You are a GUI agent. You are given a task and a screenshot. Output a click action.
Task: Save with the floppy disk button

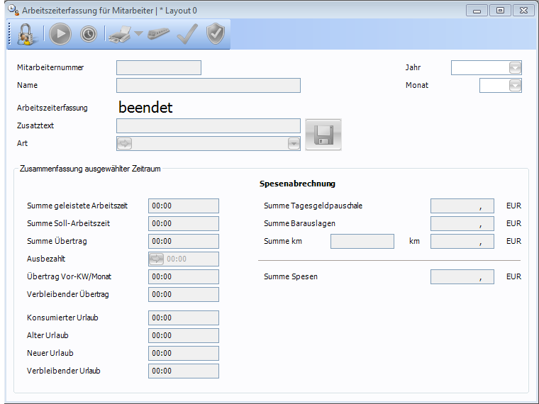point(323,135)
